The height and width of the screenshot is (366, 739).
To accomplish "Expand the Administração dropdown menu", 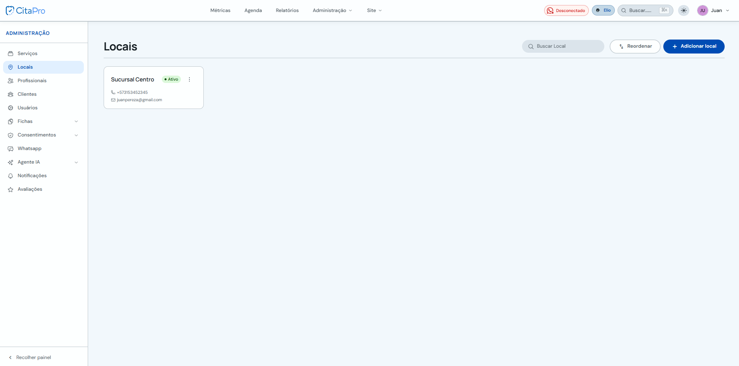I will coord(332,10).
